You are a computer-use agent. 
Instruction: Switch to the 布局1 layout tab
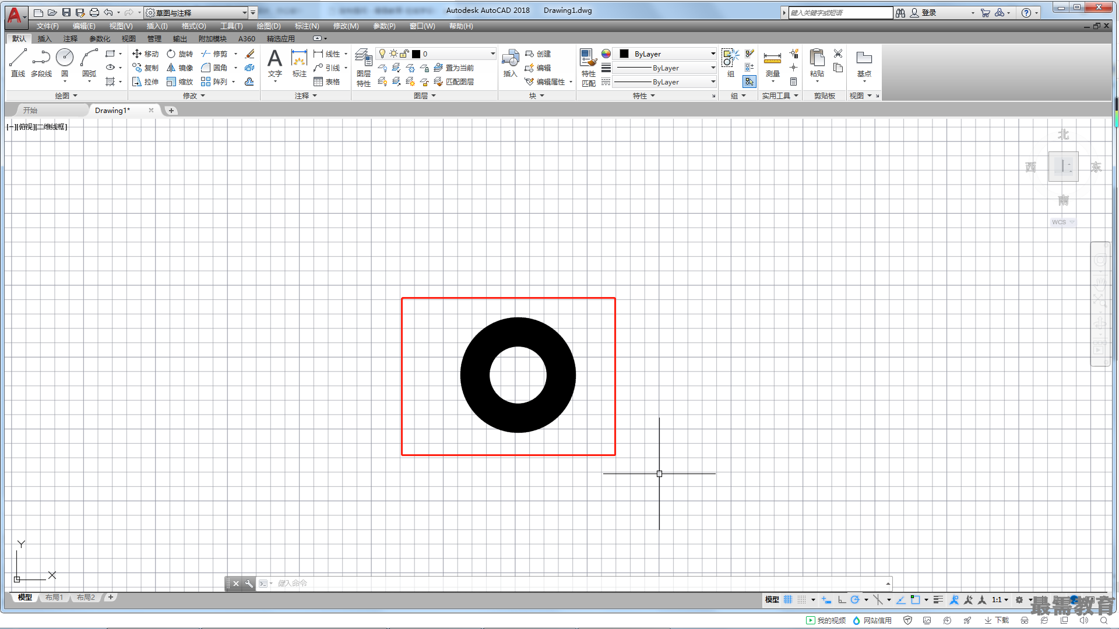click(x=54, y=597)
